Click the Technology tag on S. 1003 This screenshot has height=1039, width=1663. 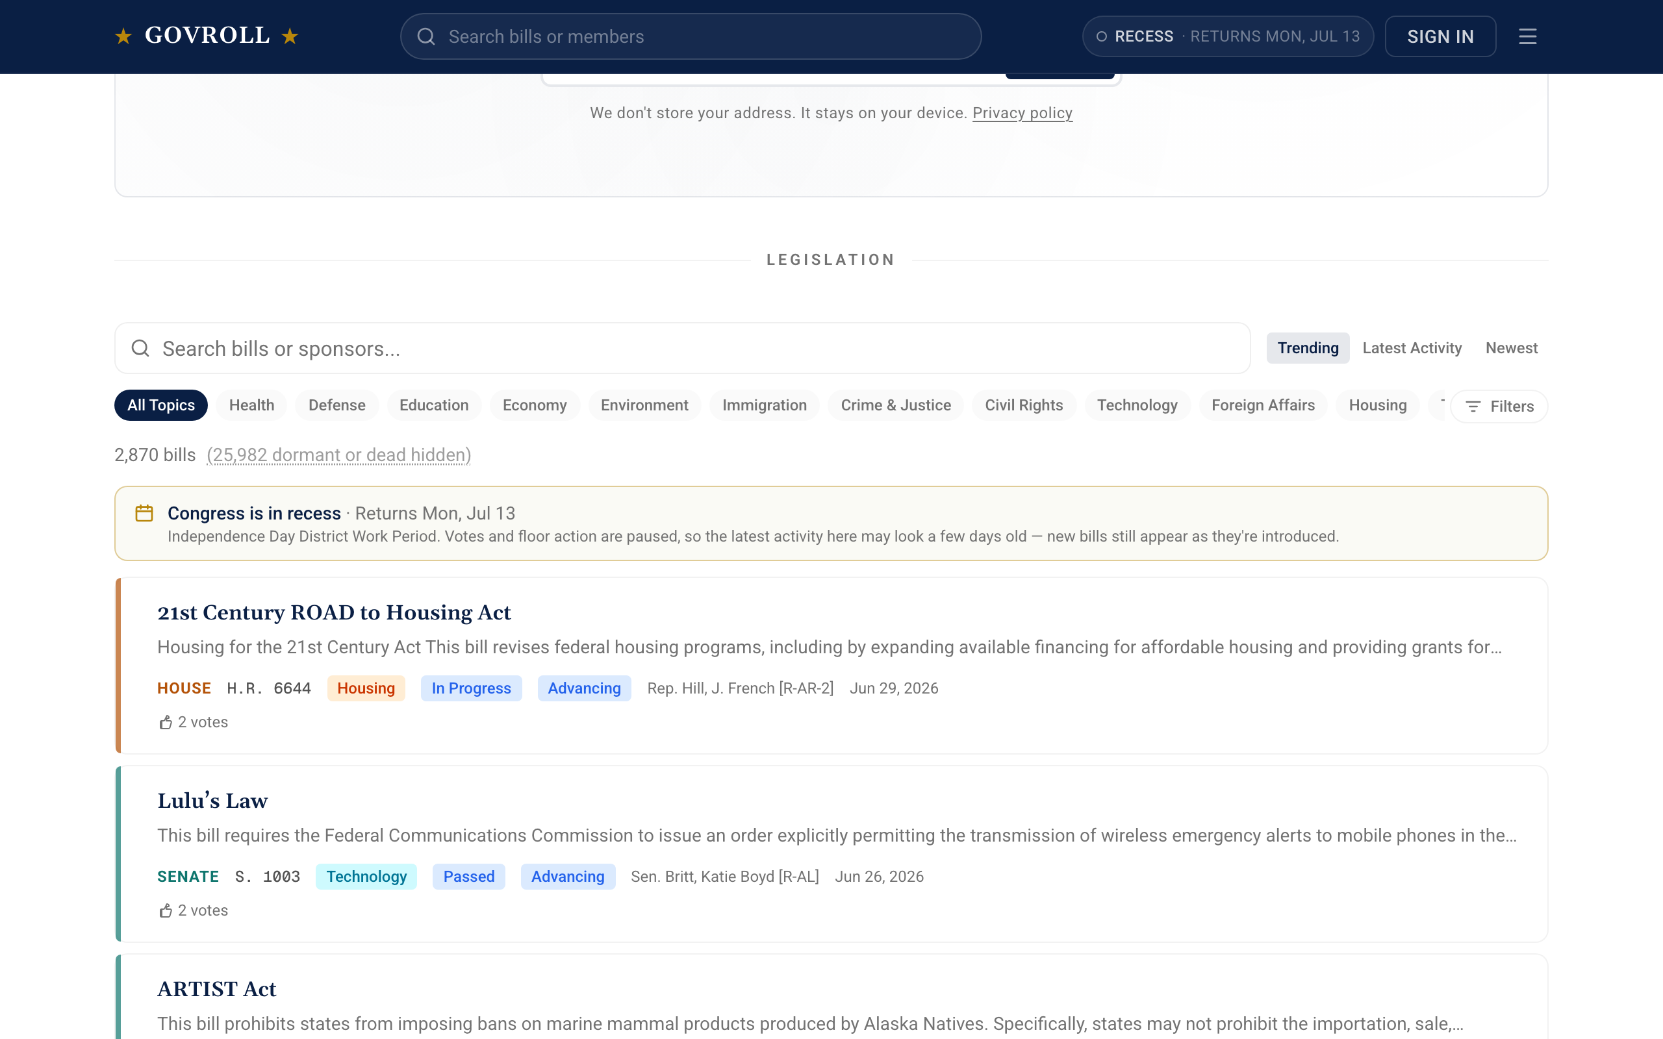(366, 877)
